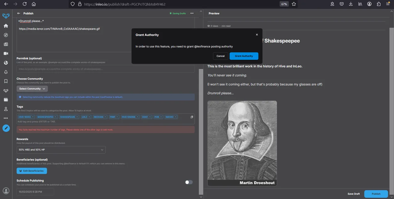Click the Preview panel heading
This screenshot has height=199, width=394.
click(214, 13)
